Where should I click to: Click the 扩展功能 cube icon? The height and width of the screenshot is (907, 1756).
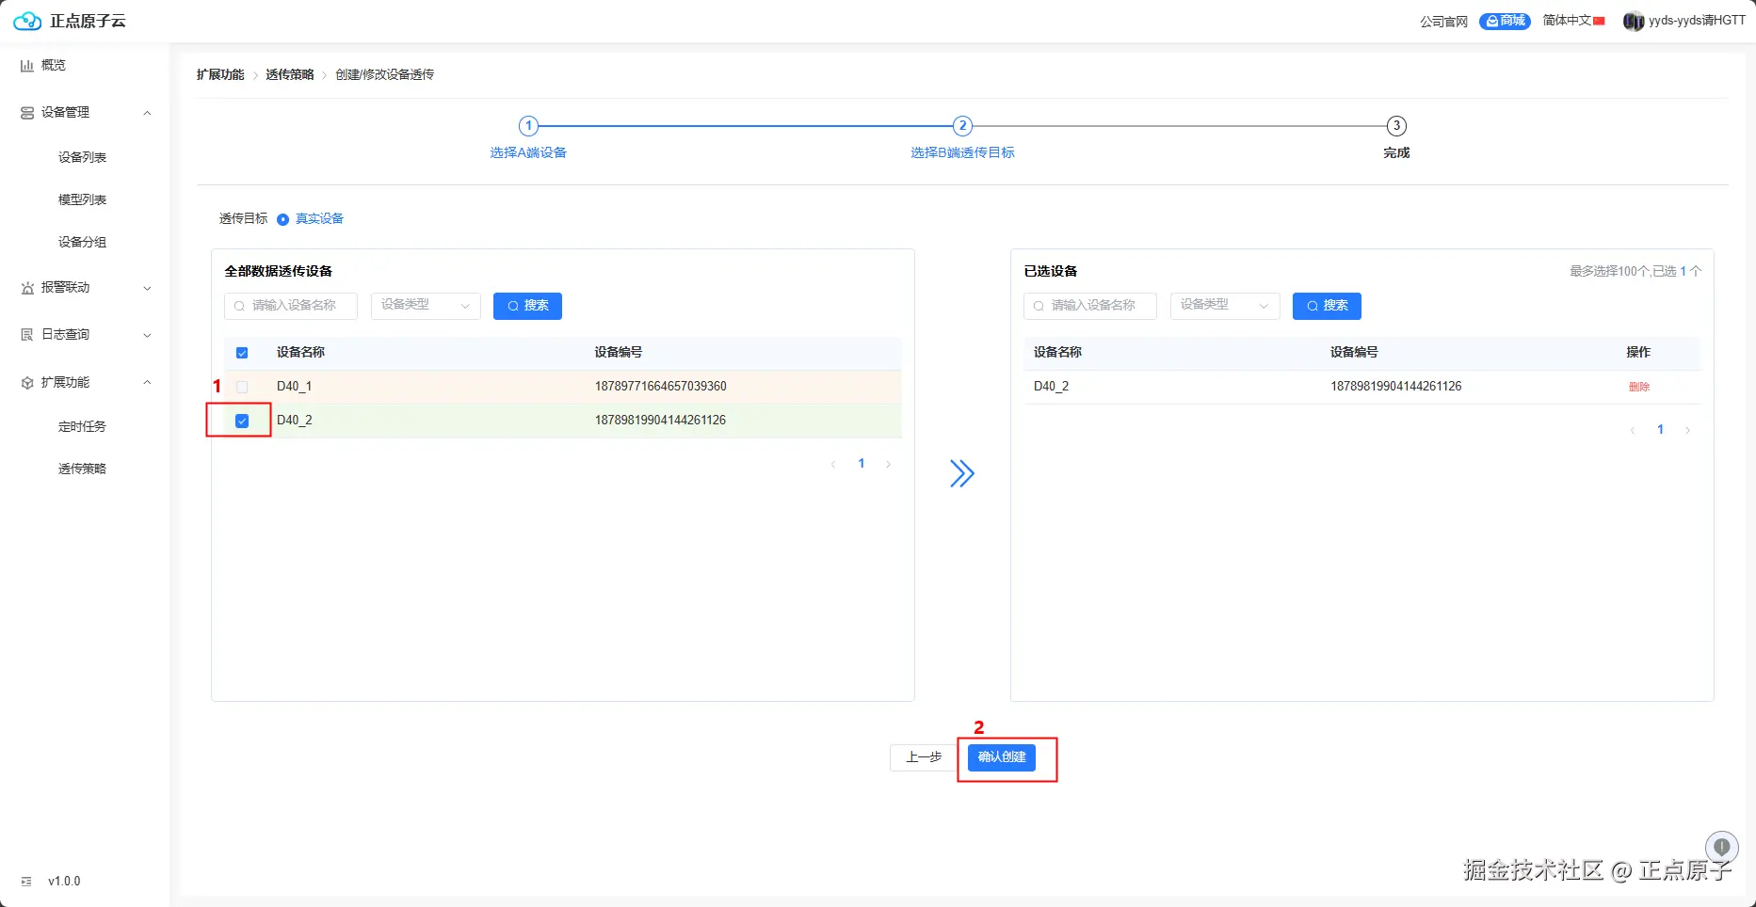coord(27,383)
